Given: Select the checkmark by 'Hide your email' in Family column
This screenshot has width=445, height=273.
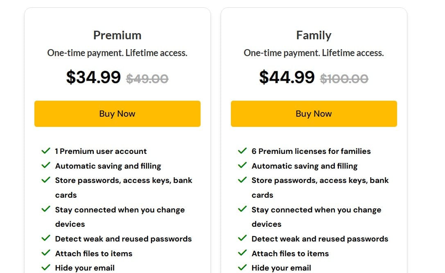Looking at the screenshot, I should [x=242, y=267].
